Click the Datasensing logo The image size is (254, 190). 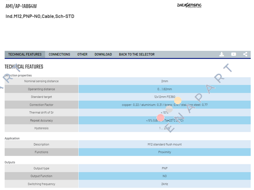(x=189, y=6)
